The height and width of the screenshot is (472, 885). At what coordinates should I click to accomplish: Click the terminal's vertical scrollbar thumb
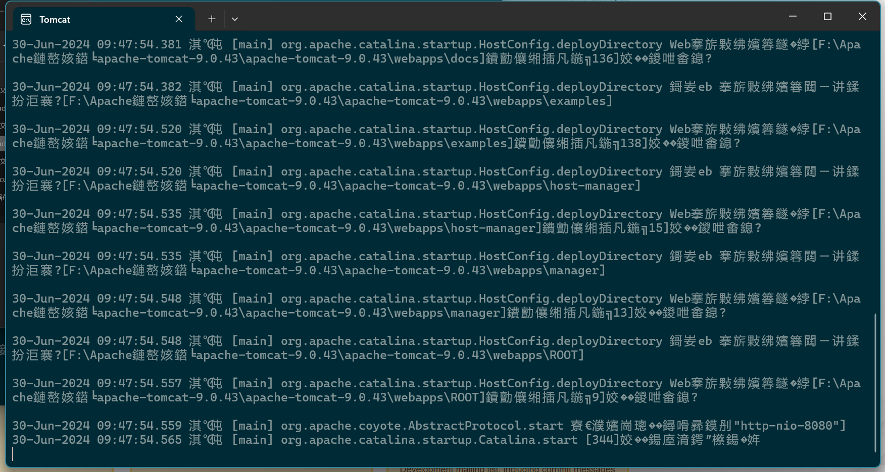(875, 383)
